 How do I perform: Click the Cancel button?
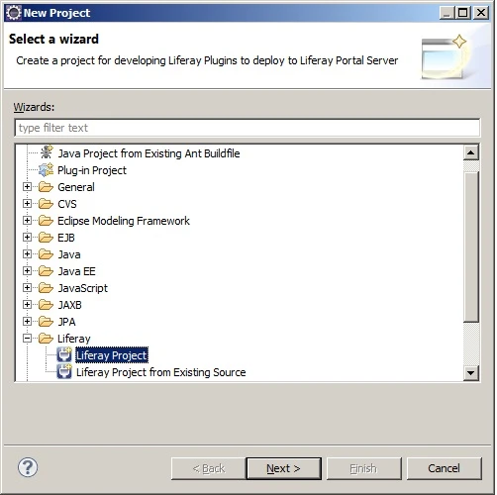(x=444, y=468)
